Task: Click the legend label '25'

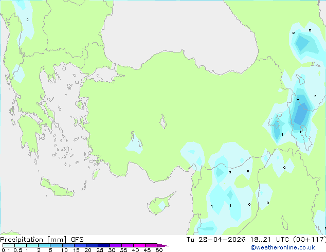Action: pos(100,250)
